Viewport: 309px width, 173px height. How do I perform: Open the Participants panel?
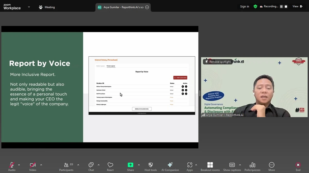(66, 166)
